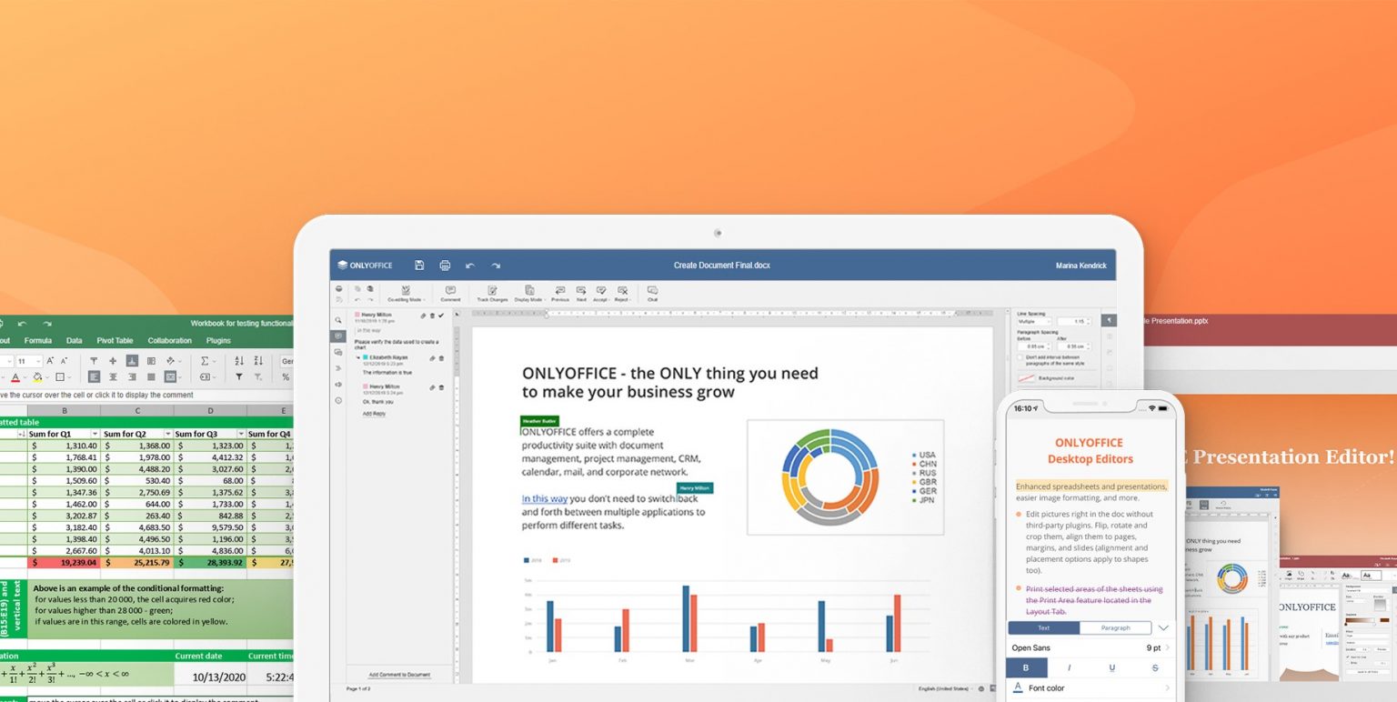The width and height of the screenshot is (1397, 702).
Task: Click the redo arrow in document editor header
Action: pos(496,266)
